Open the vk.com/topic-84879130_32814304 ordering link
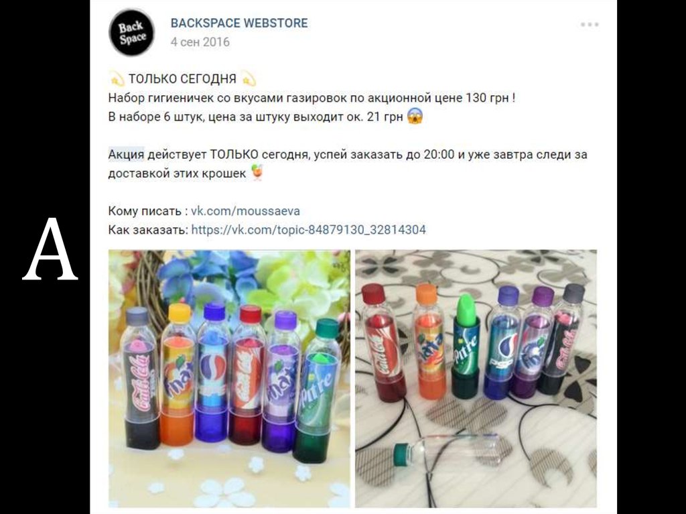The width and height of the screenshot is (686, 514). (x=308, y=230)
